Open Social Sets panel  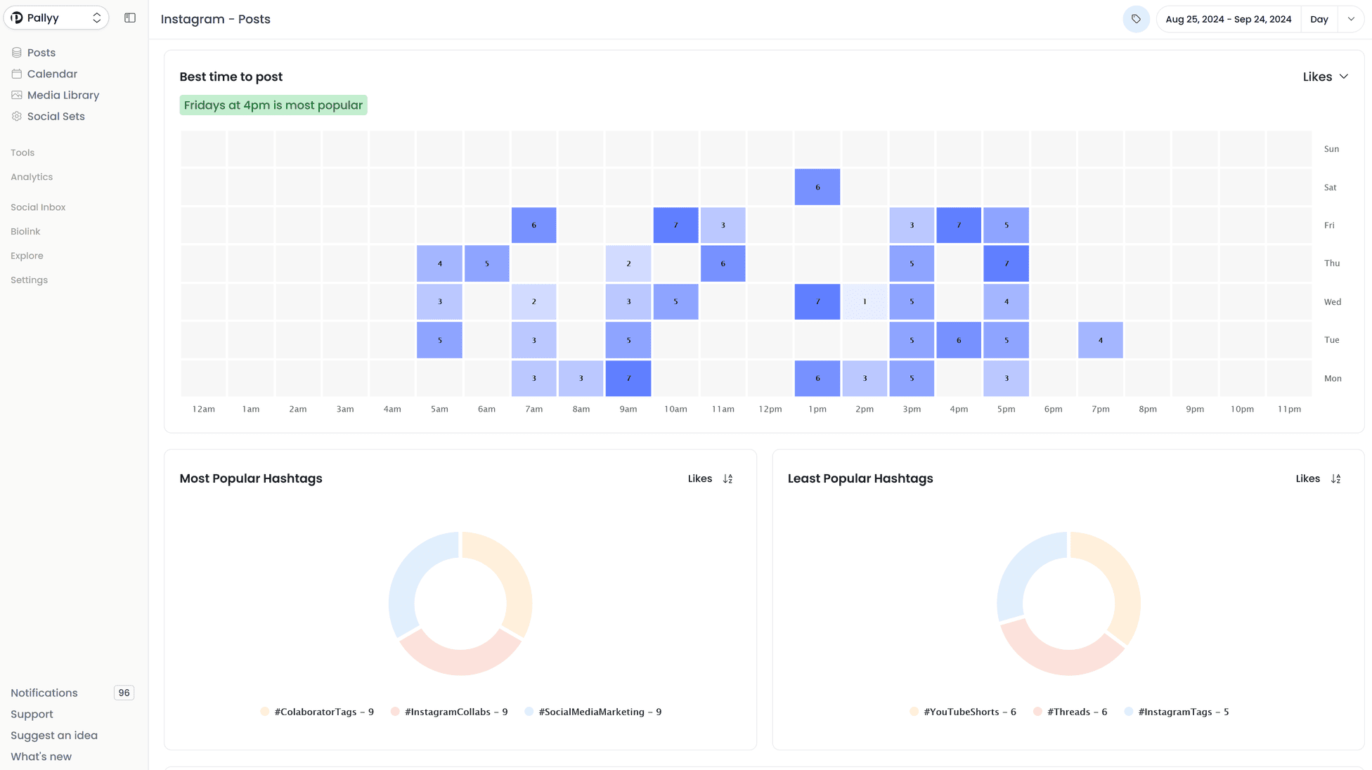[x=56, y=115]
